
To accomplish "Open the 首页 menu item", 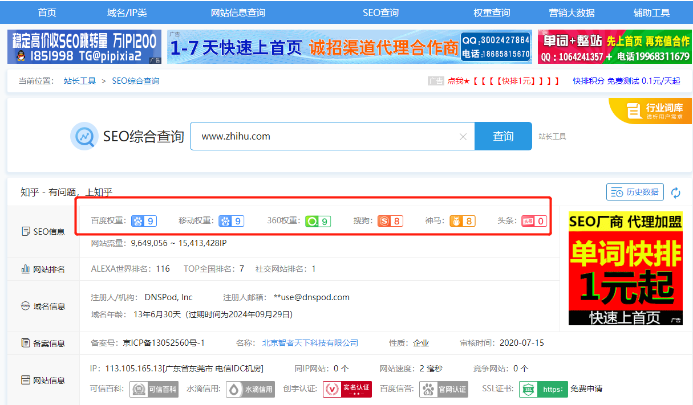I will coord(47,13).
